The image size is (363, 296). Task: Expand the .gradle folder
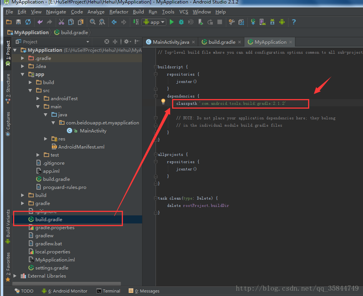[23, 58]
